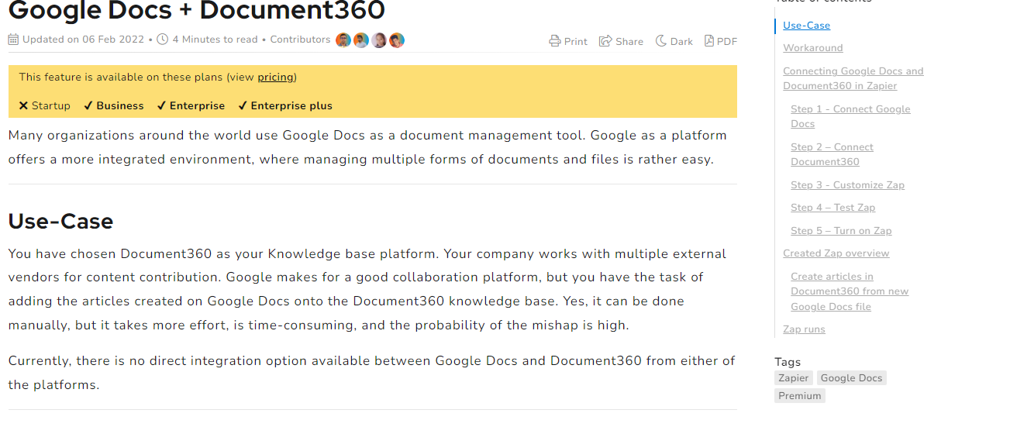Screen dimensions: 1010x434
Task: Click the Print icon
Action: click(554, 41)
